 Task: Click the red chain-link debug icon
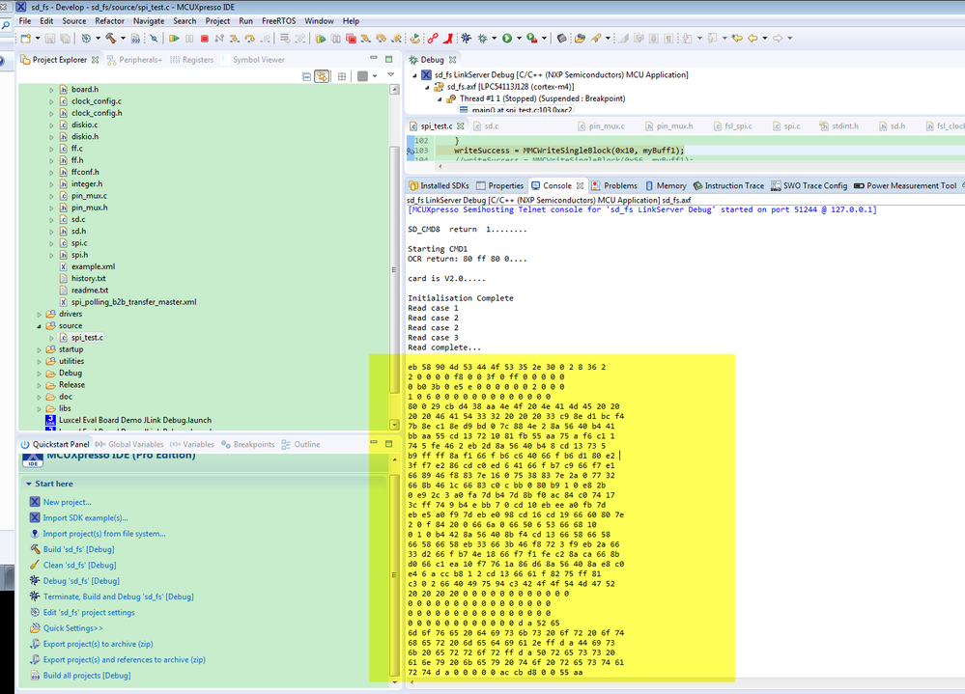pyautogui.click(x=433, y=38)
